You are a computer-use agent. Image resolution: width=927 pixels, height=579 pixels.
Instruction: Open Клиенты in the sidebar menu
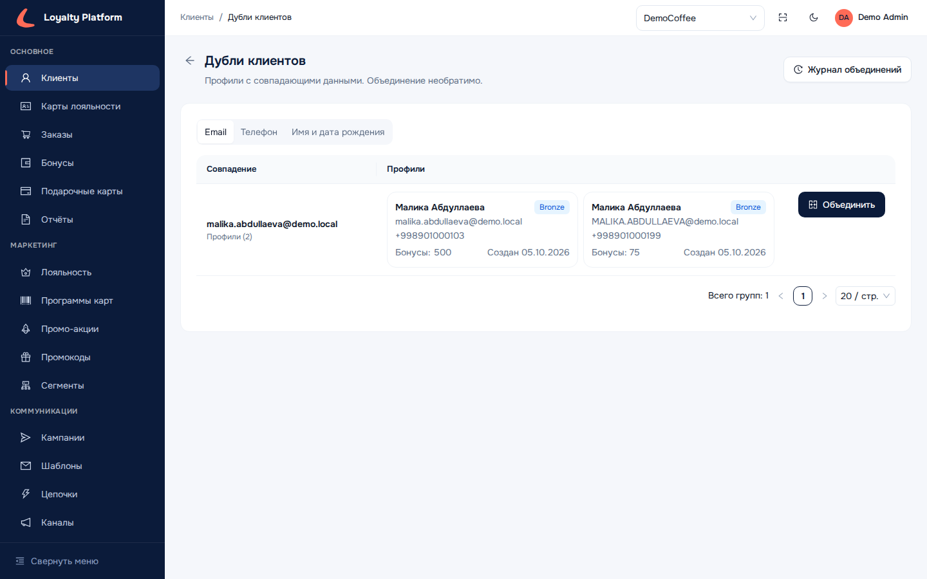[82, 78]
